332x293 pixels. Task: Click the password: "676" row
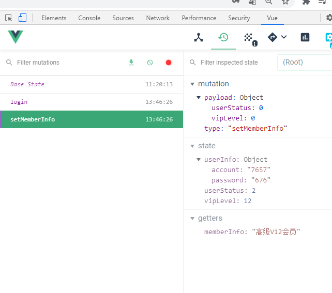pos(241,180)
